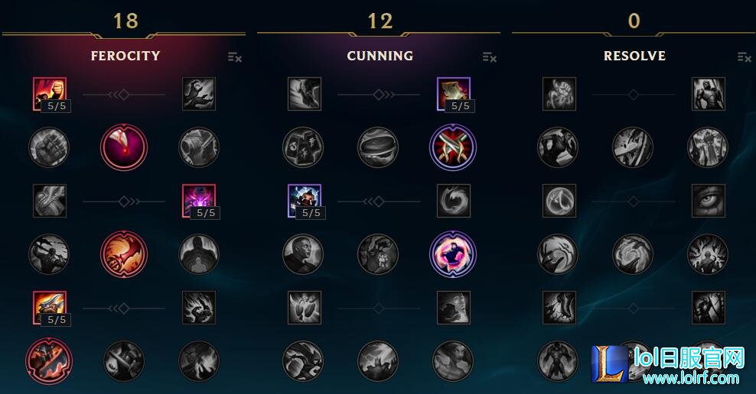Screen dimensions: 756x394
Task: Click the Assassin crossed-daggers mastery in Cunning
Action: (453, 147)
